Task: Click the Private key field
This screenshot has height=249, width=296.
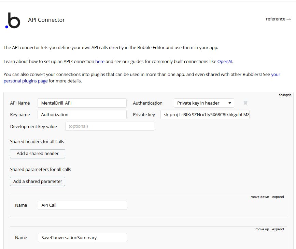Action: point(205,114)
